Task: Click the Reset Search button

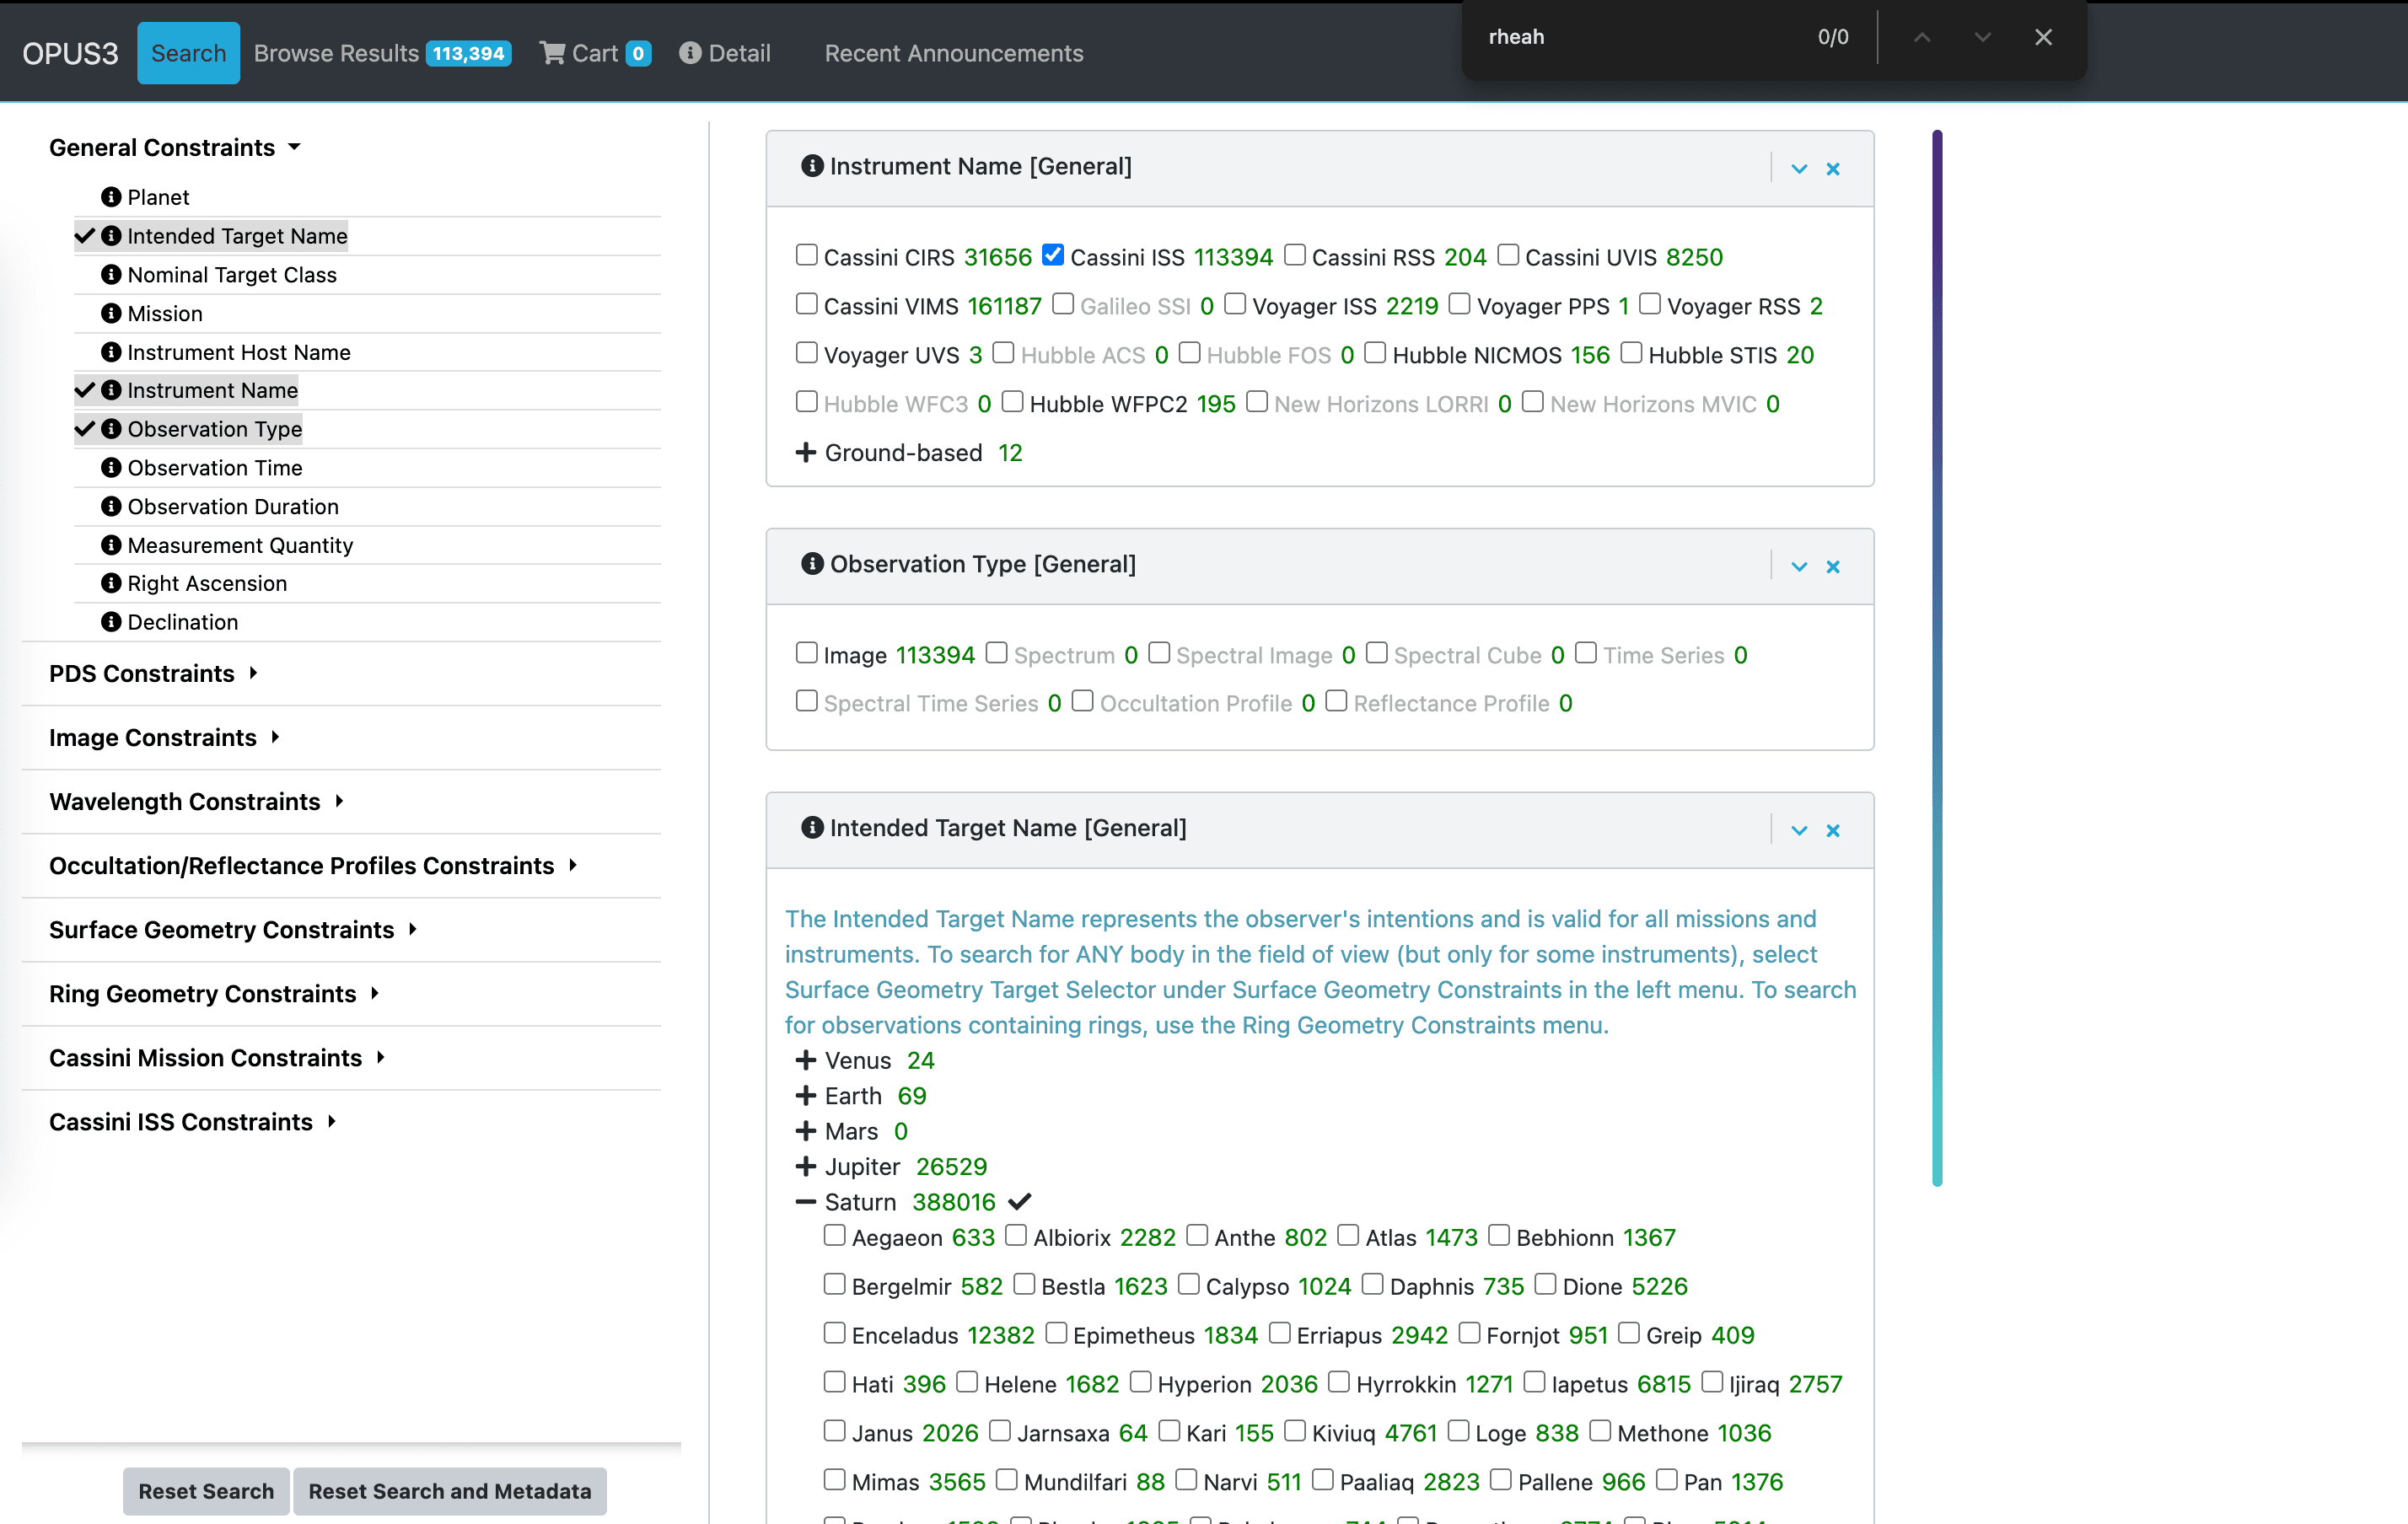Action: 205,1491
